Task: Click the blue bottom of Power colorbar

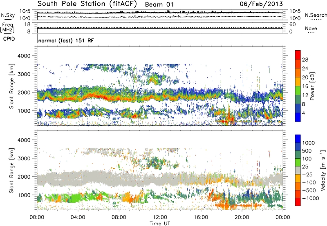Action: [298, 117]
